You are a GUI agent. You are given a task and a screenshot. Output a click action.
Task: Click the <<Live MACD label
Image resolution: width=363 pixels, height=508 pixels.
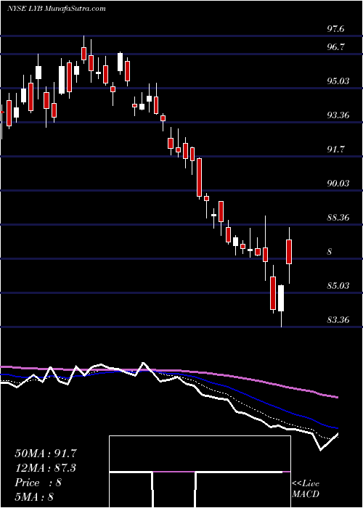click(x=306, y=489)
